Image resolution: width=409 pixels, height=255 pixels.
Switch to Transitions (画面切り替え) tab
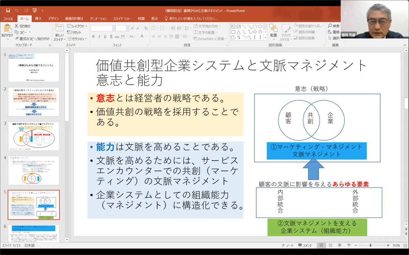pyautogui.click(x=74, y=19)
